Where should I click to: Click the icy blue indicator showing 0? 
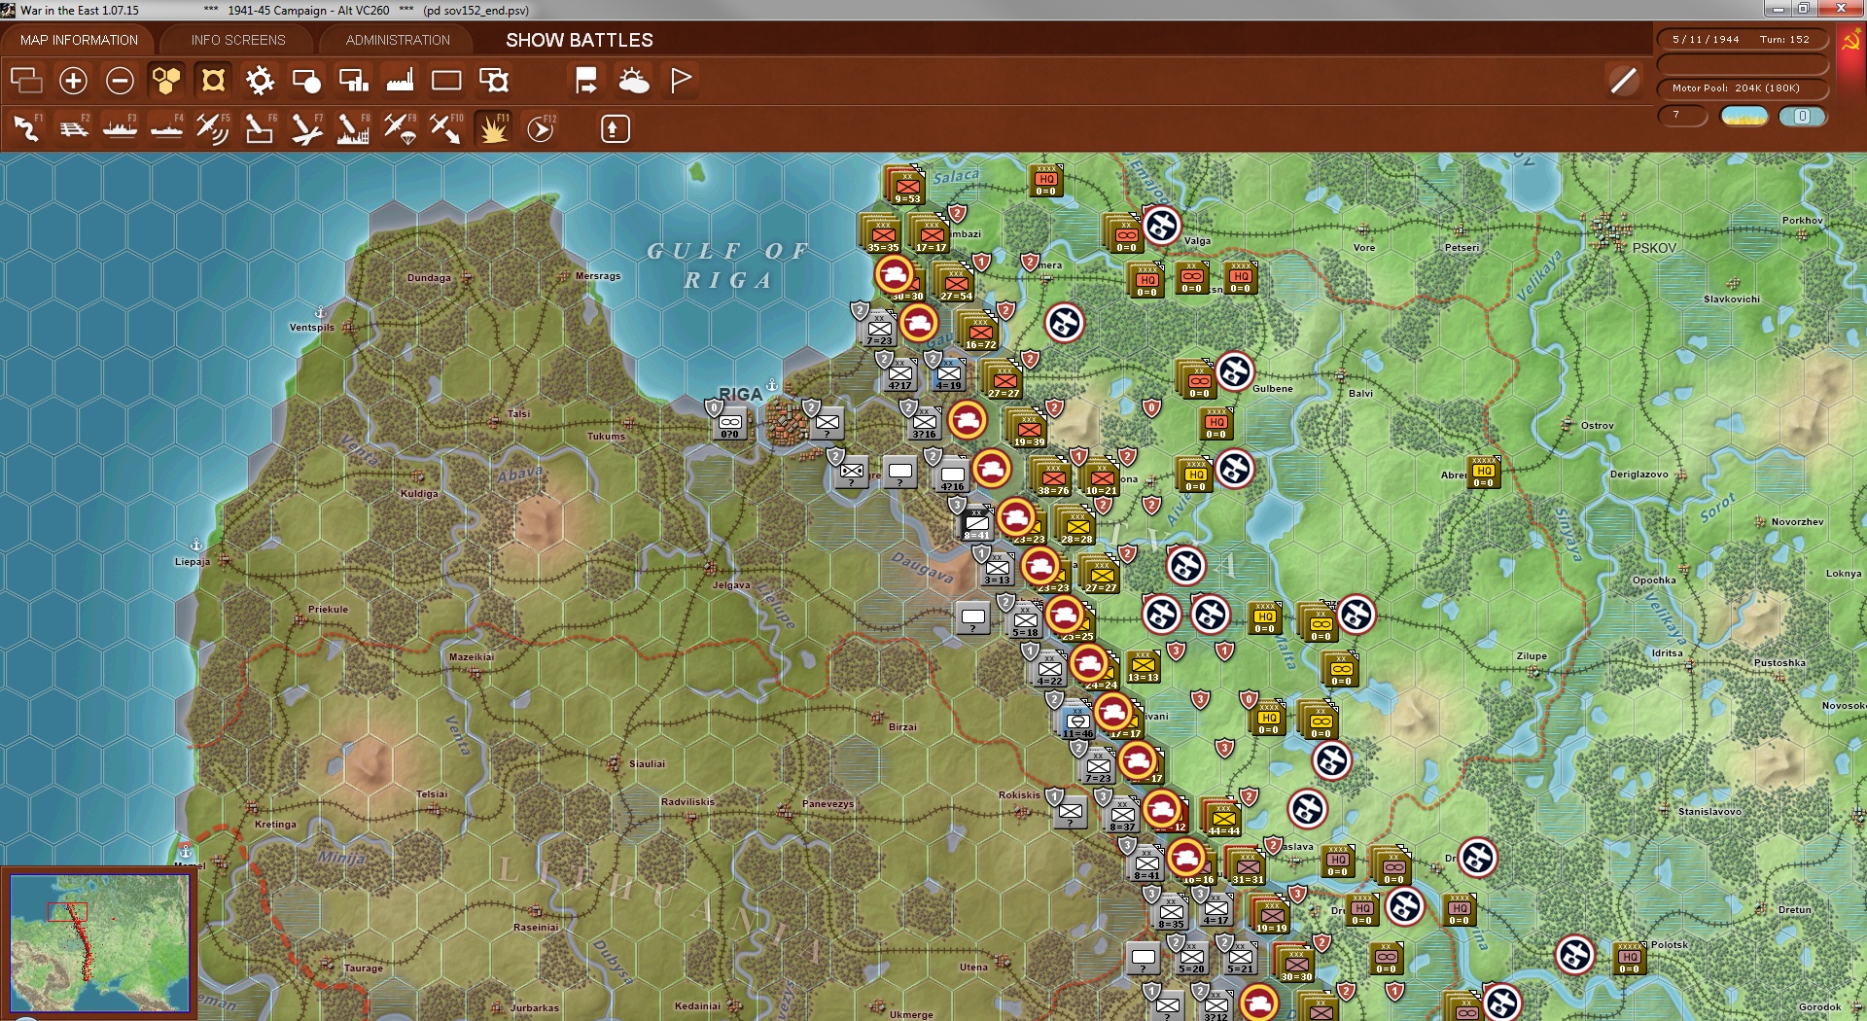point(1802,117)
